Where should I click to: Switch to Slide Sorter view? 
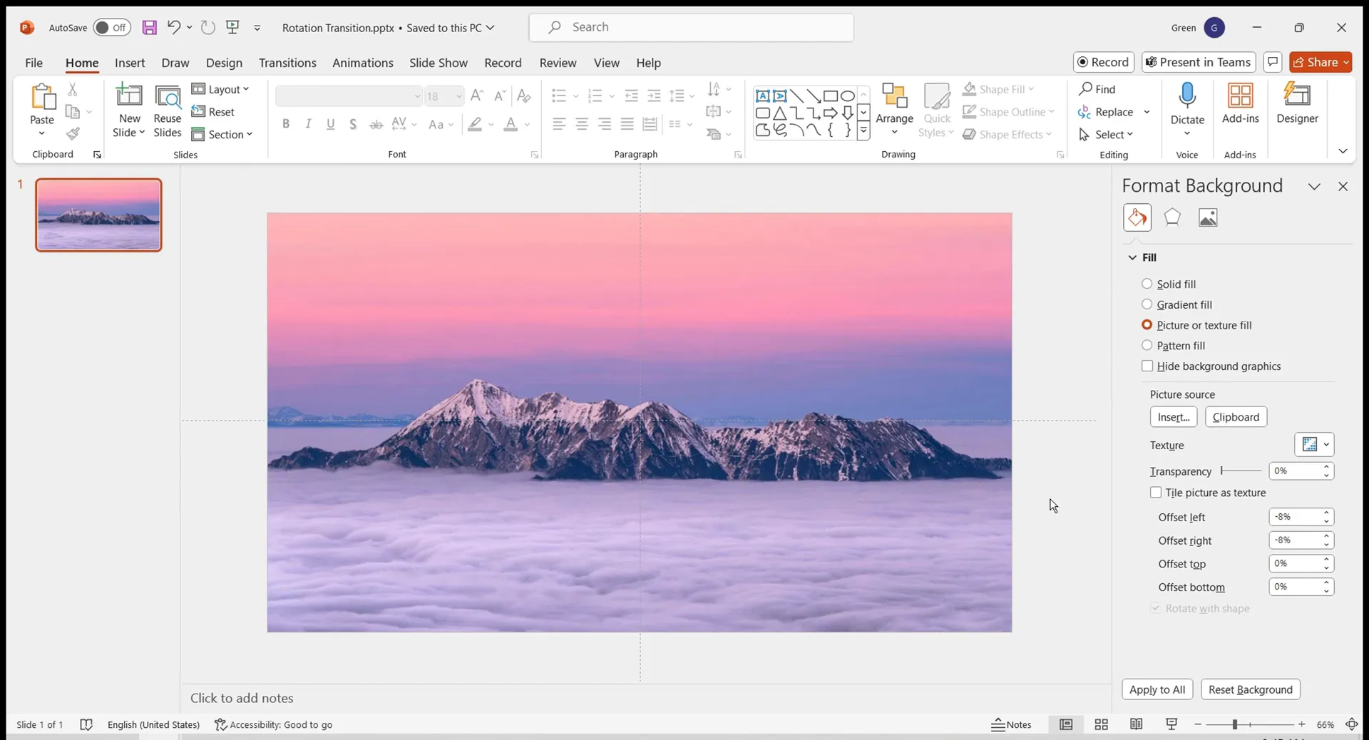click(x=1101, y=724)
